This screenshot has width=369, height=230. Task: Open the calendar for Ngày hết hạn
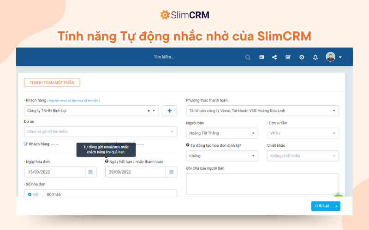[171, 172]
